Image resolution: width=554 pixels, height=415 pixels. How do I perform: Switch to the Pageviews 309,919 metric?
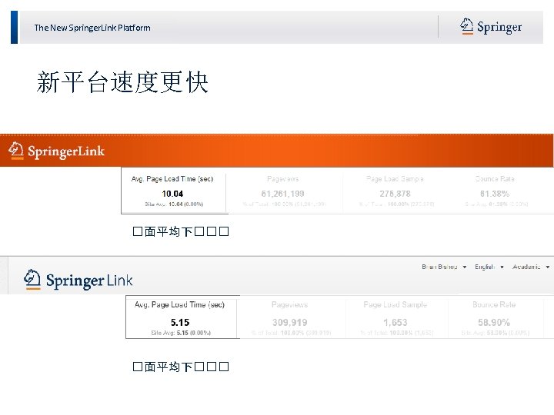point(290,317)
